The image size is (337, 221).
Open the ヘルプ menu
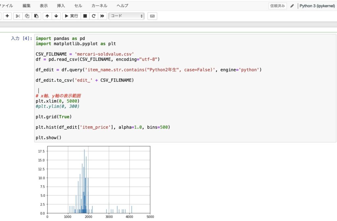pos(122,6)
